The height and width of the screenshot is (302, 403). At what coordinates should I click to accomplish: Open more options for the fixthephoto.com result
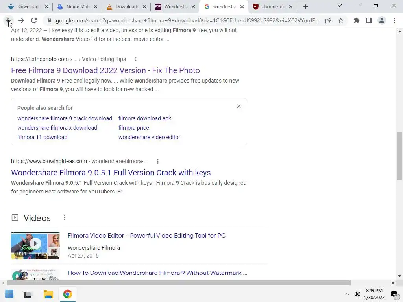click(136, 59)
